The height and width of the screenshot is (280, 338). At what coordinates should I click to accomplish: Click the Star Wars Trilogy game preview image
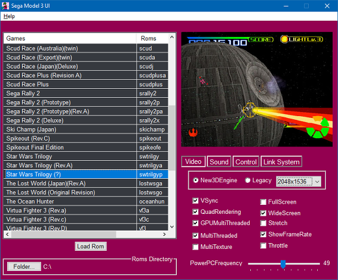click(257, 89)
